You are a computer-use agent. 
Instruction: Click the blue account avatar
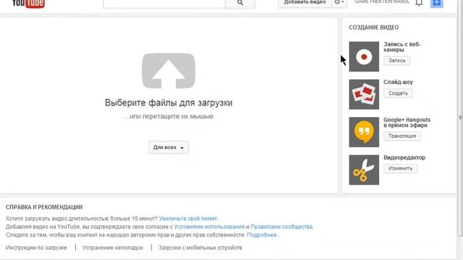(437, 3)
